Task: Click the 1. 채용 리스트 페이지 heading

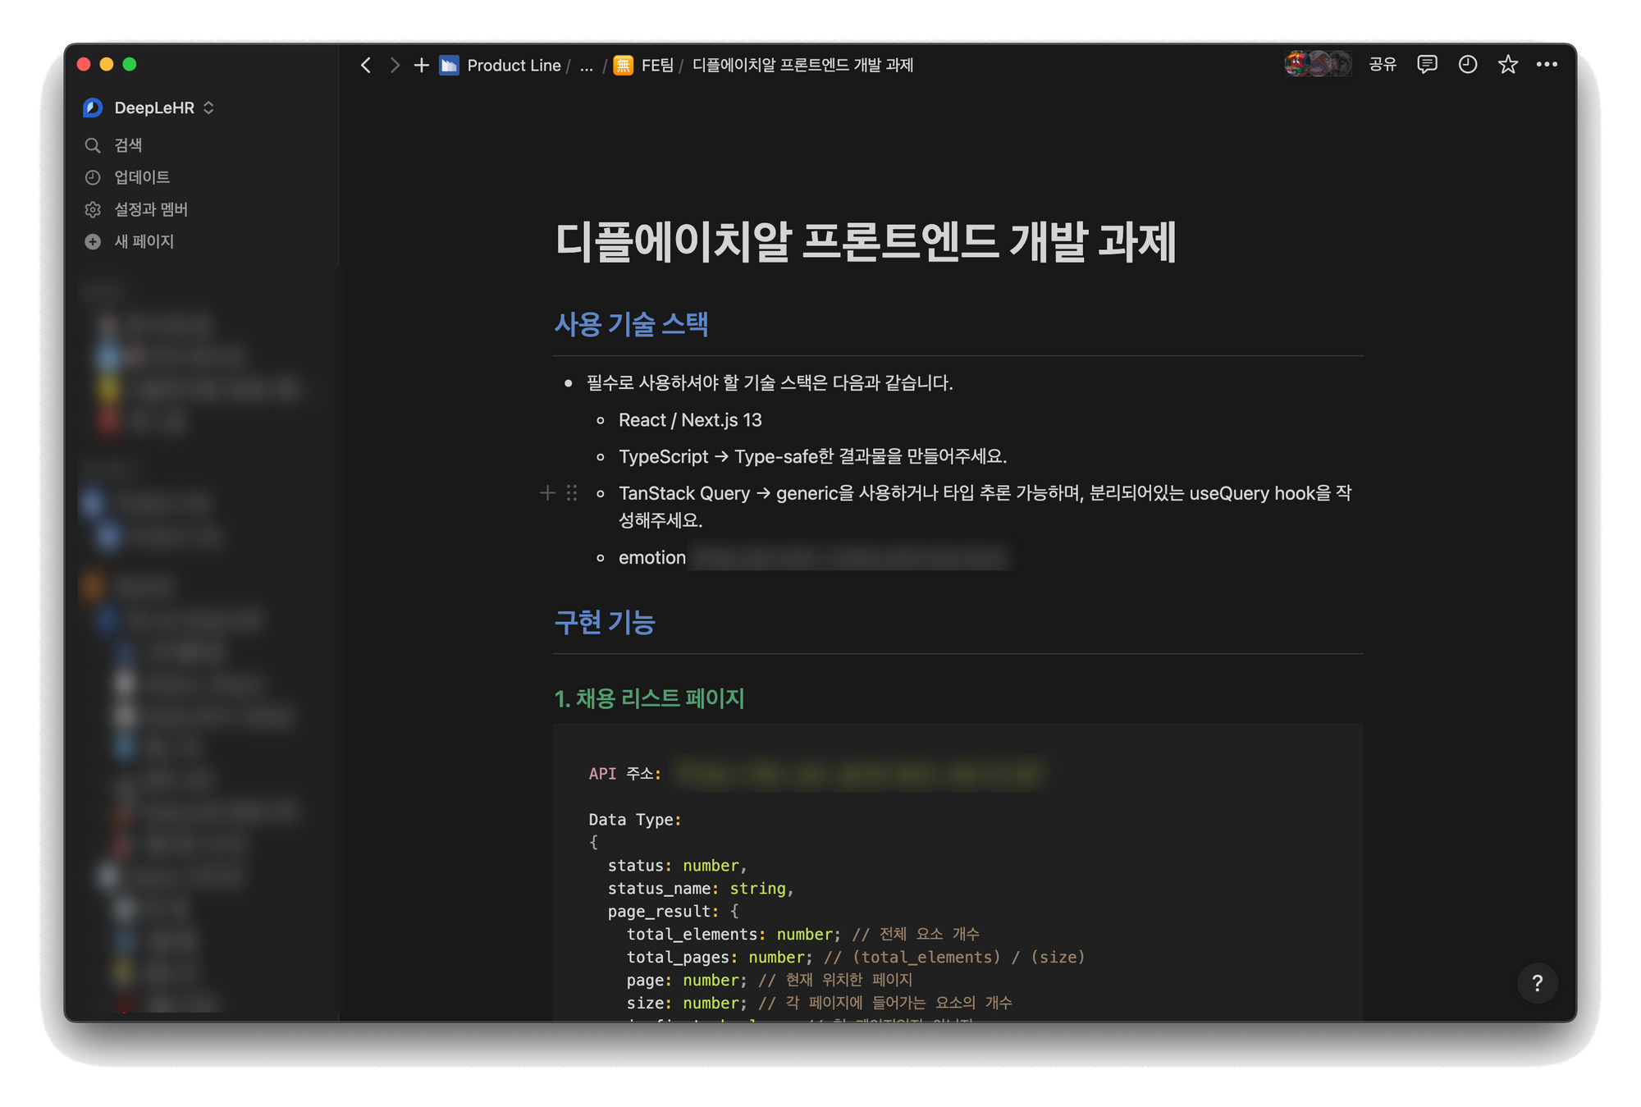Action: pyautogui.click(x=649, y=698)
